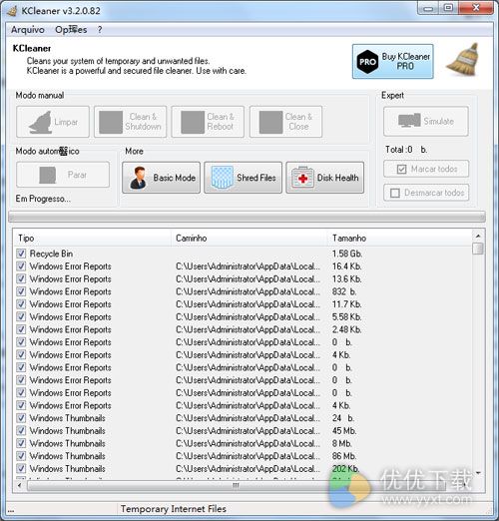
Task: Maximize the KCleaner window
Action: 448,8
